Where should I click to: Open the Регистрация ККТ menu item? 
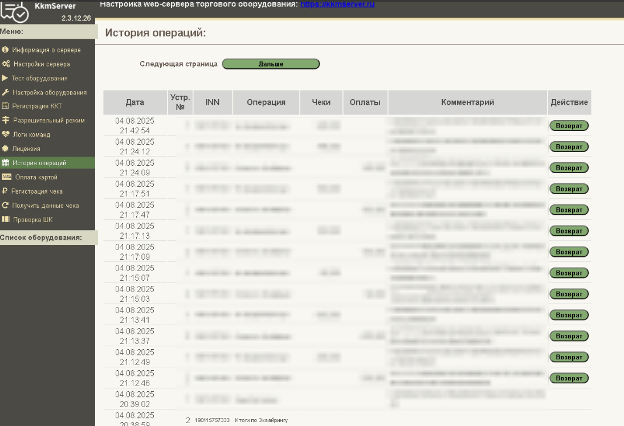(37, 106)
